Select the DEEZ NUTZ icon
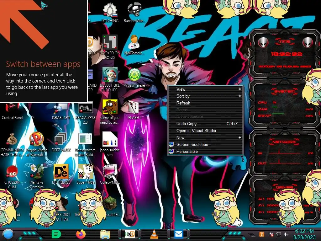The height and width of the screenshot is (241, 321). (61, 142)
